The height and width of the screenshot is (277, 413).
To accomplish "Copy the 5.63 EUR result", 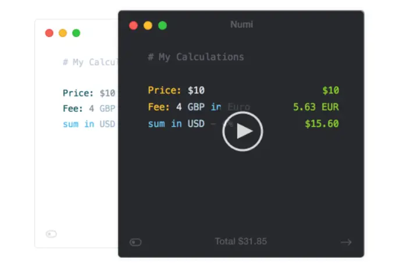I will (x=316, y=106).
